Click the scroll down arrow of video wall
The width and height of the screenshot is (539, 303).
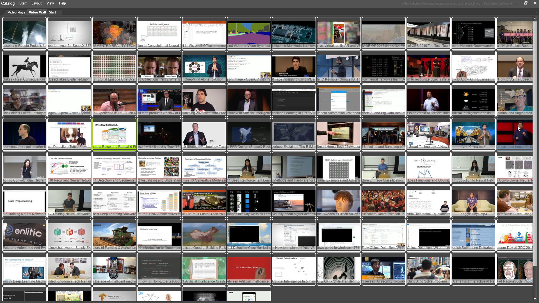pos(535,299)
